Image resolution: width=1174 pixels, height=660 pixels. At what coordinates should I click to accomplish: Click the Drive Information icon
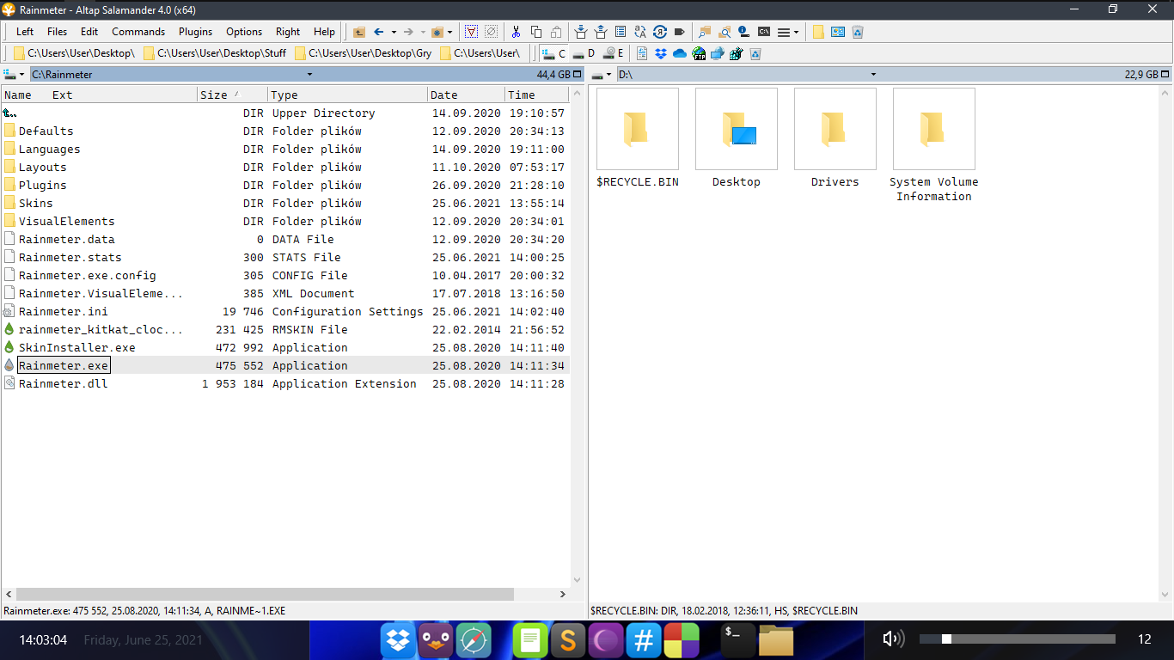point(744,32)
